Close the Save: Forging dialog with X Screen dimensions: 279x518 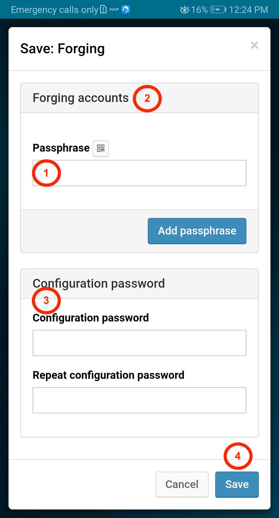[x=254, y=45]
